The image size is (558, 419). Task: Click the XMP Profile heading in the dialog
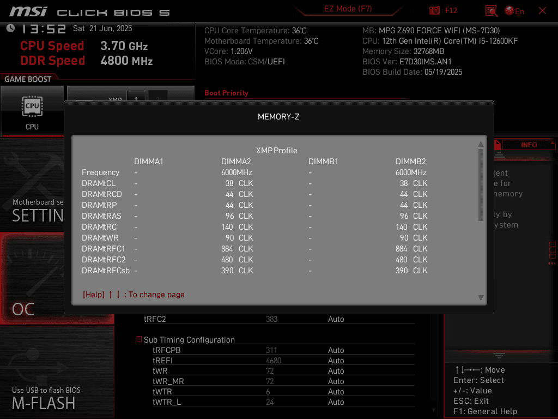tap(276, 151)
